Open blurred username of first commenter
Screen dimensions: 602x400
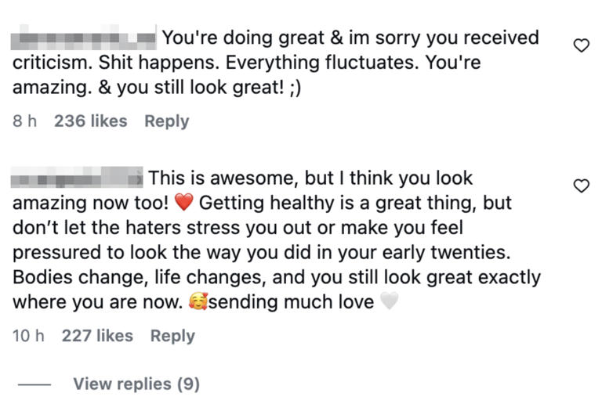click(x=83, y=38)
